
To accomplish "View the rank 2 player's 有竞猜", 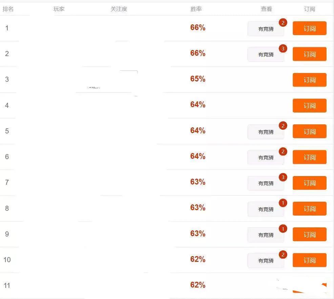I will tap(266, 55).
